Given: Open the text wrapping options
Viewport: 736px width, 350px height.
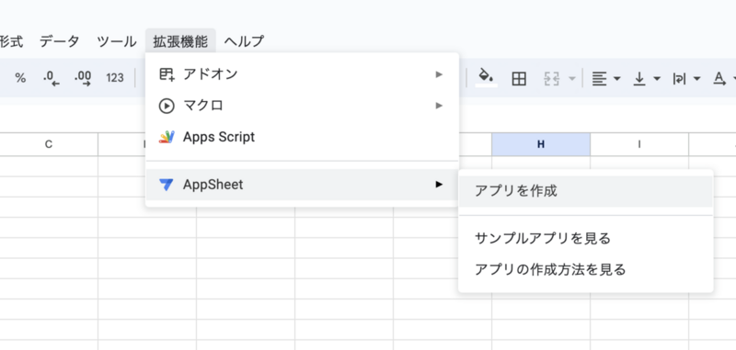Looking at the screenshot, I should [686, 79].
